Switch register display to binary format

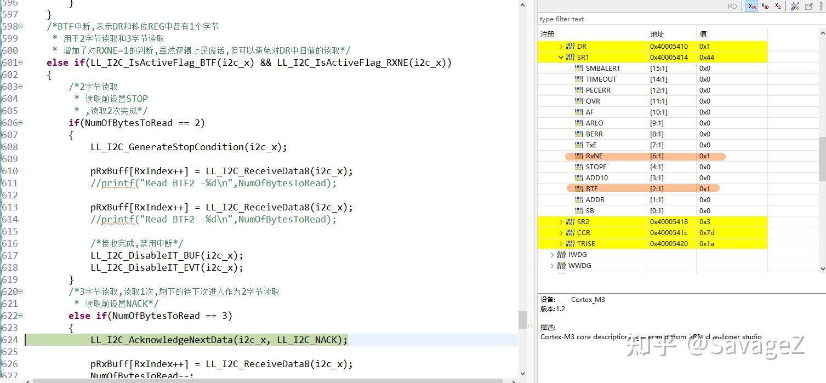click(x=778, y=6)
